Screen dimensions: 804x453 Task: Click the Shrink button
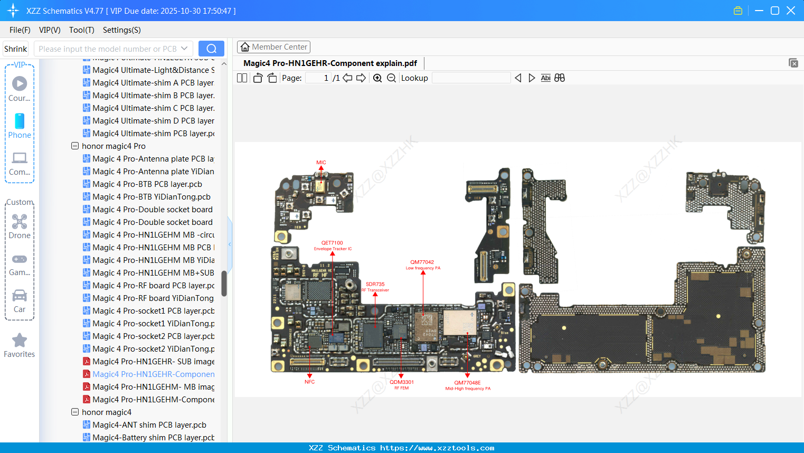pos(16,49)
